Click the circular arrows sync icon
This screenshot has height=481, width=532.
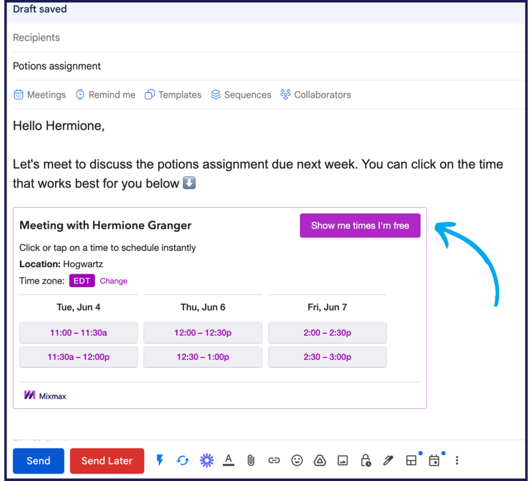click(x=183, y=460)
